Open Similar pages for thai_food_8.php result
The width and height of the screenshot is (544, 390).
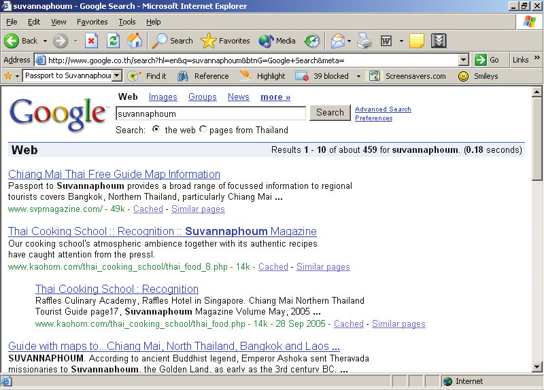click(323, 266)
